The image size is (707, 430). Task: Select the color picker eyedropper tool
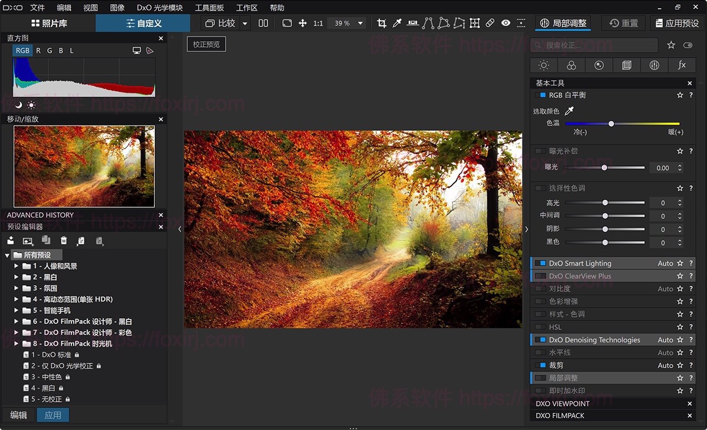[x=396, y=23]
